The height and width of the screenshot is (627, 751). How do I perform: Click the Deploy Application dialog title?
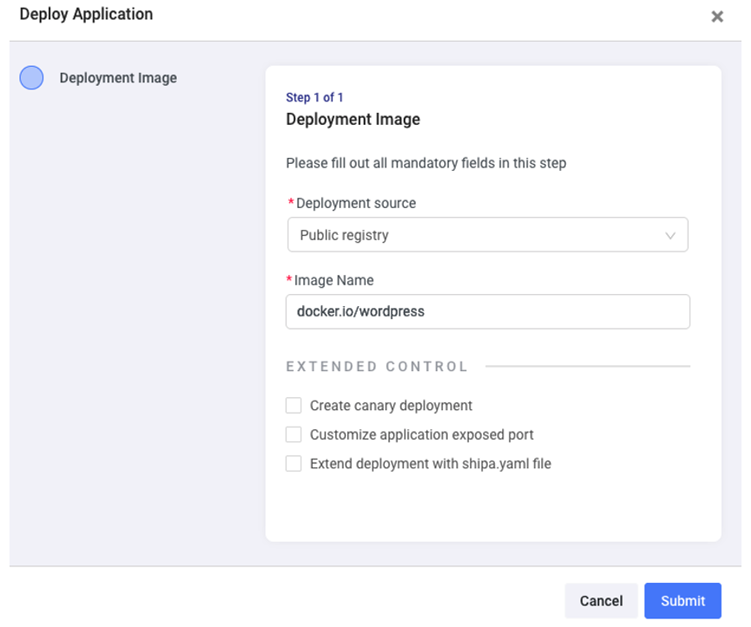pos(86,14)
